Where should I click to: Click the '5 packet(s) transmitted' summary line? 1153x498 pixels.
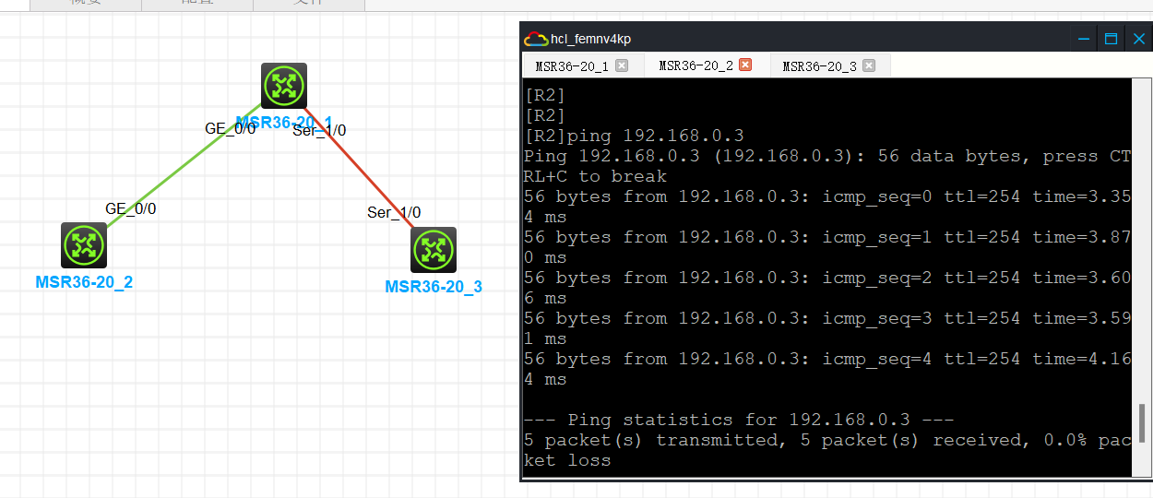click(827, 450)
